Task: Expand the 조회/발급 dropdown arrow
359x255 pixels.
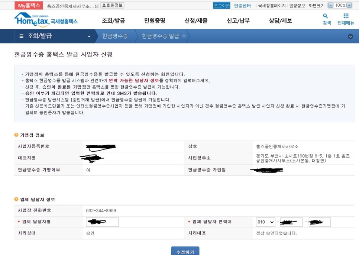Action: tap(89, 36)
